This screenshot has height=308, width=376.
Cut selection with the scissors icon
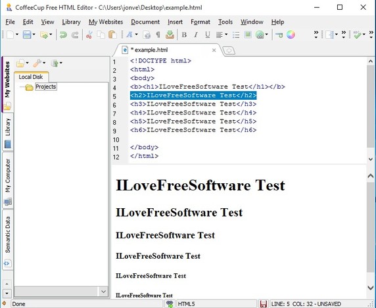[89, 35]
